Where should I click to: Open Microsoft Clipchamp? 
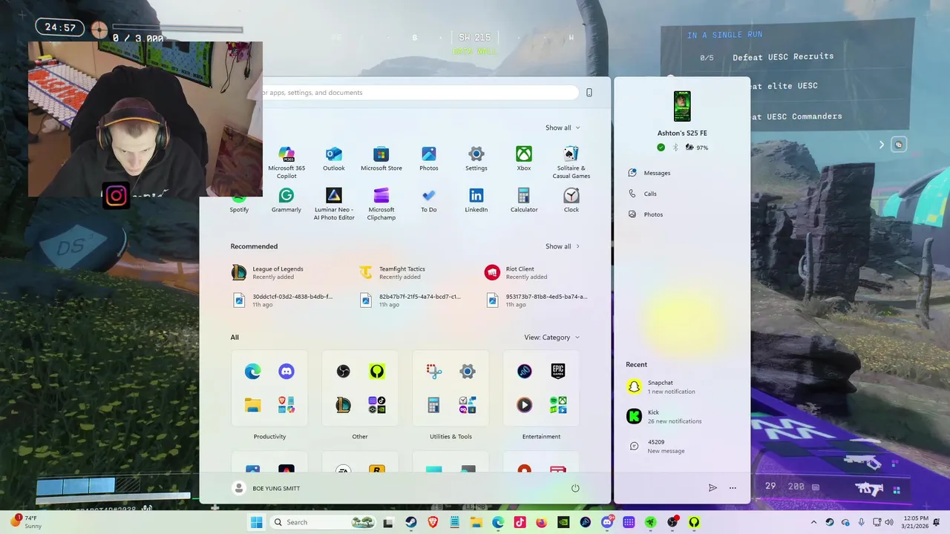click(381, 204)
